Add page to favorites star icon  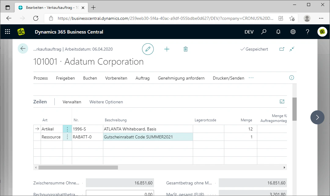(292, 19)
